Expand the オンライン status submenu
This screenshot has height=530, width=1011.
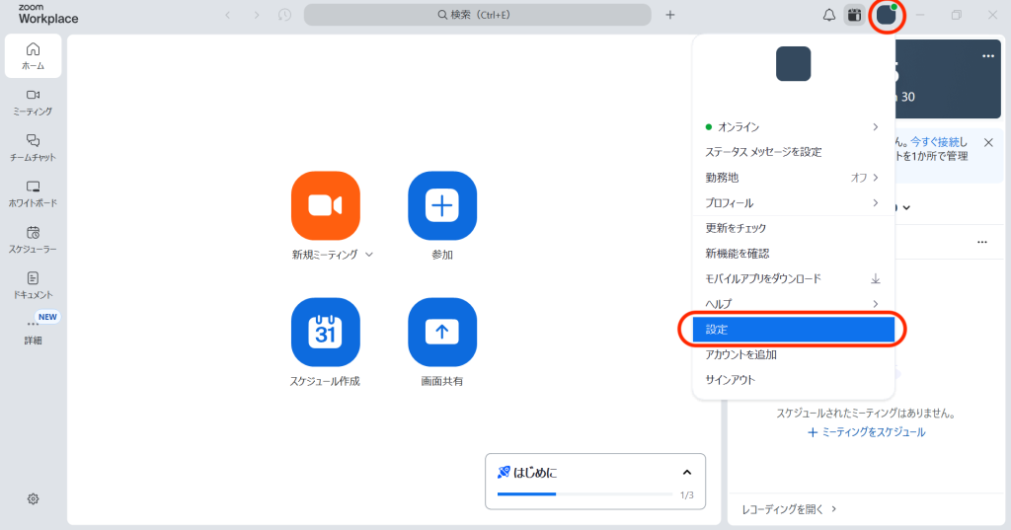(x=875, y=127)
